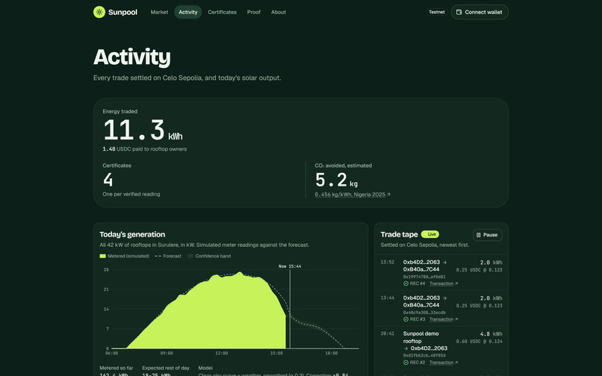Click the Metered (simulated) legend swatch
The height and width of the screenshot is (376, 602).
pyautogui.click(x=102, y=256)
